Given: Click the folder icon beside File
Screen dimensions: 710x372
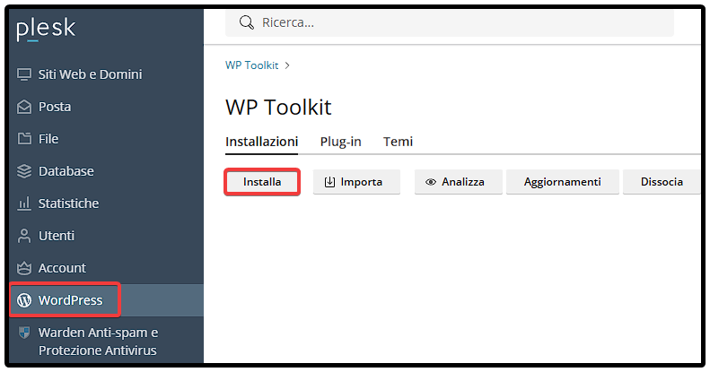Looking at the screenshot, I should click(x=24, y=139).
